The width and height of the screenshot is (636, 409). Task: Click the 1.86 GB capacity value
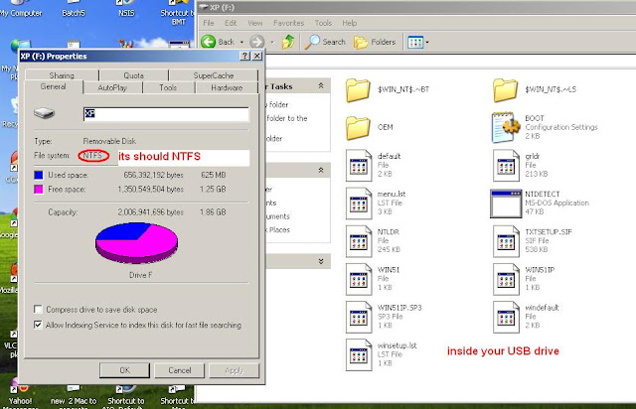tap(213, 212)
